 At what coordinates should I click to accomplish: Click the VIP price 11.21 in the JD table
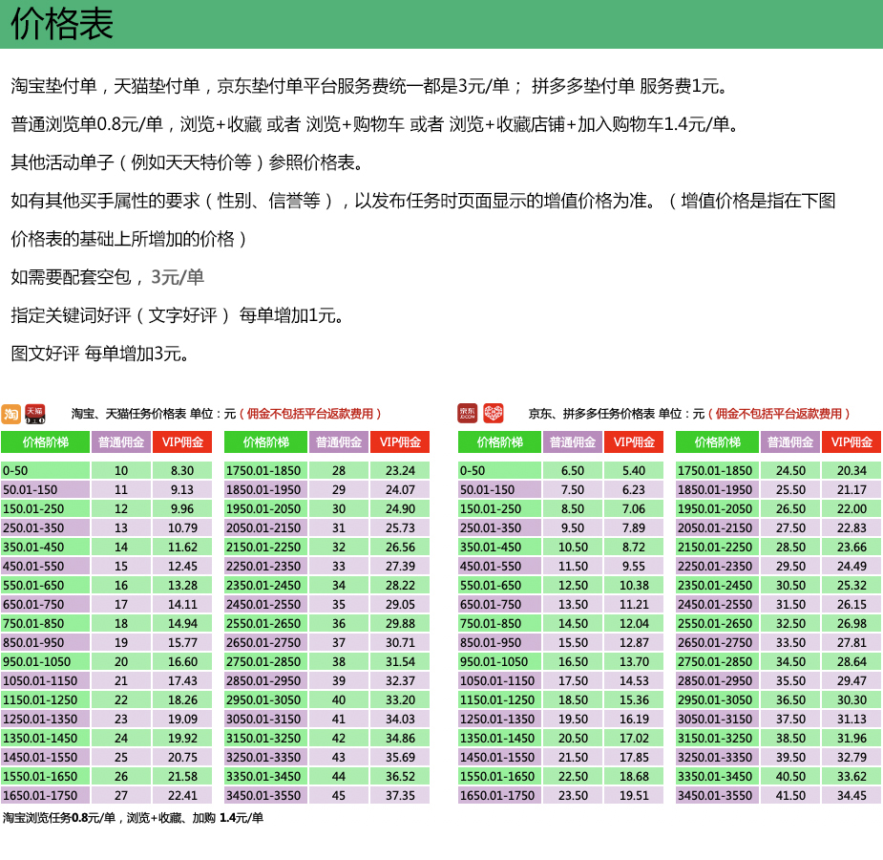click(634, 605)
